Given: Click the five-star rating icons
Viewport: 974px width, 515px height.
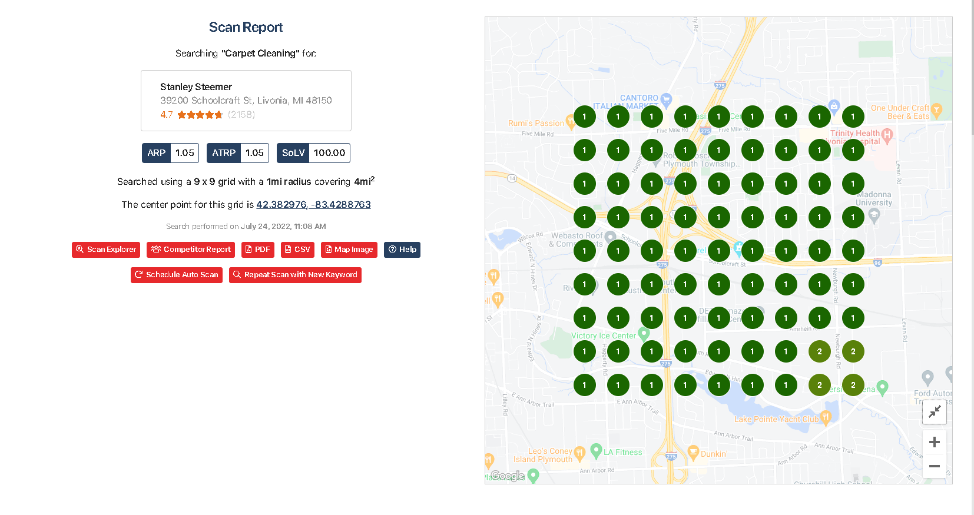Looking at the screenshot, I should (200, 115).
